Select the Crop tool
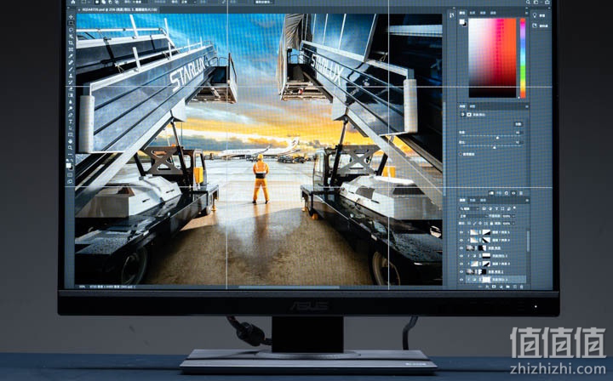Screen dimensions: 613x381 [71, 43]
